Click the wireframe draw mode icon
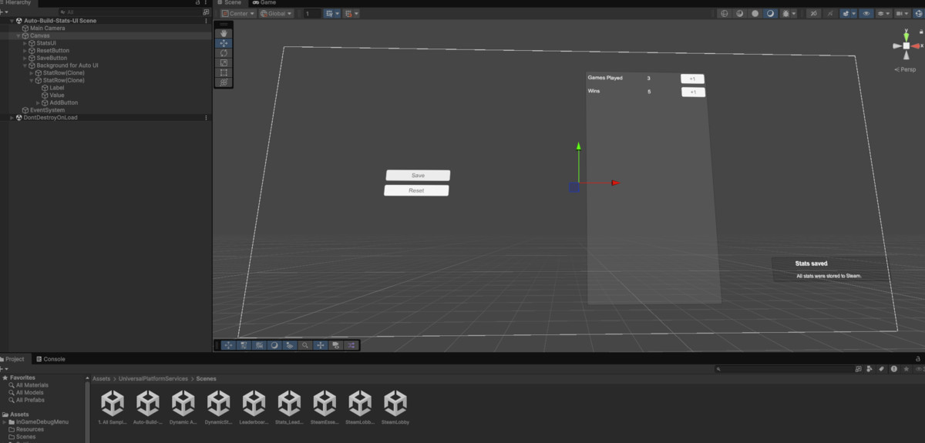This screenshot has height=443, width=925. click(724, 14)
